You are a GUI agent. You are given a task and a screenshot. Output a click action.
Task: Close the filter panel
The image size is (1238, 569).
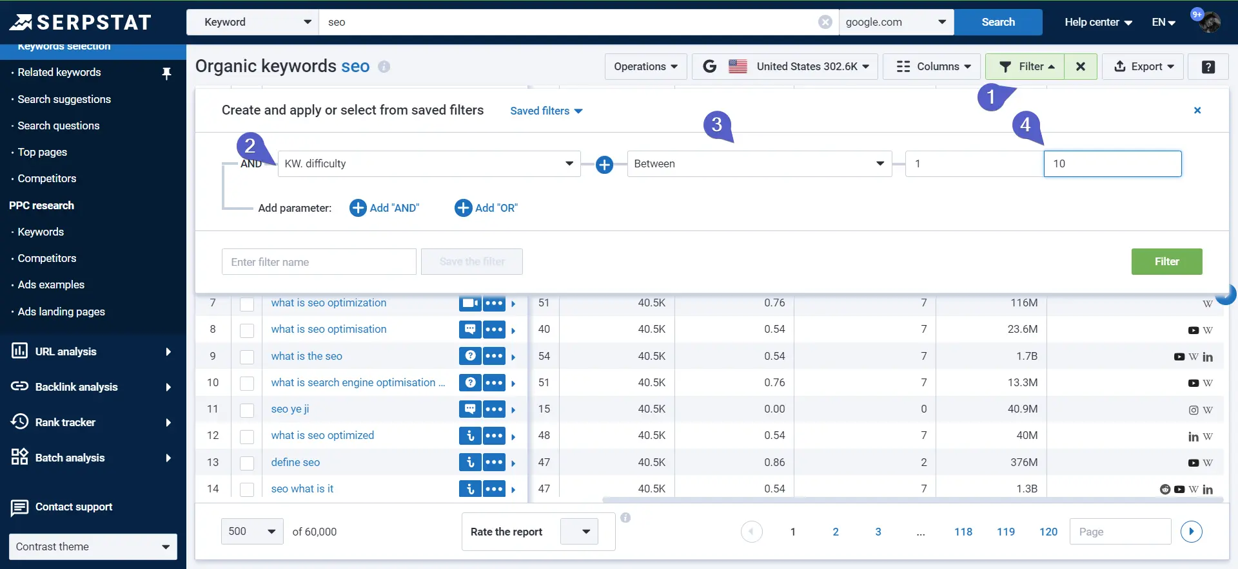pyautogui.click(x=1197, y=110)
